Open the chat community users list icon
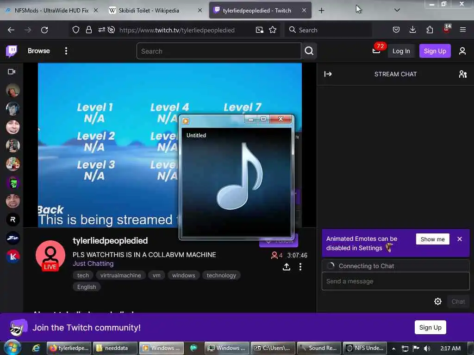The width and height of the screenshot is (474, 355). click(x=462, y=74)
